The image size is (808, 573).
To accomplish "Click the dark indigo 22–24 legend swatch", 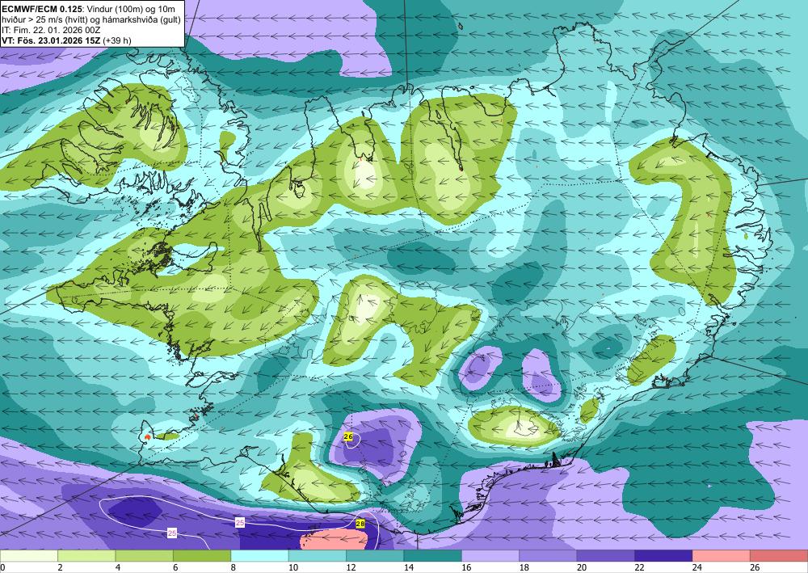I will (663, 556).
